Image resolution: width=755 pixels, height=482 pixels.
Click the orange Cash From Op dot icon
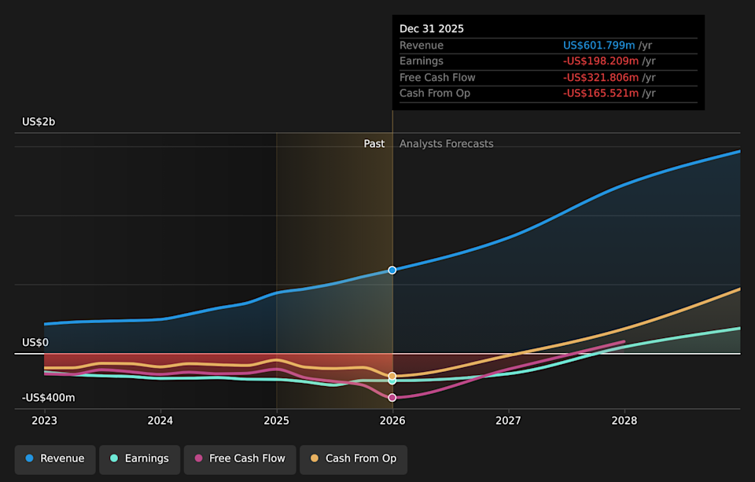(316, 459)
